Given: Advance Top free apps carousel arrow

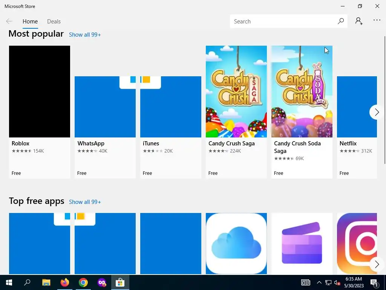Looking at the screenshot, I should click(x=377, y=264).
